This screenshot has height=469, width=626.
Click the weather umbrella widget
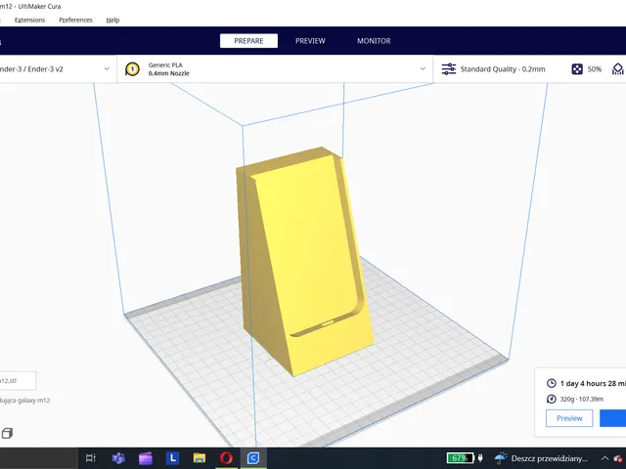[501, 458]
